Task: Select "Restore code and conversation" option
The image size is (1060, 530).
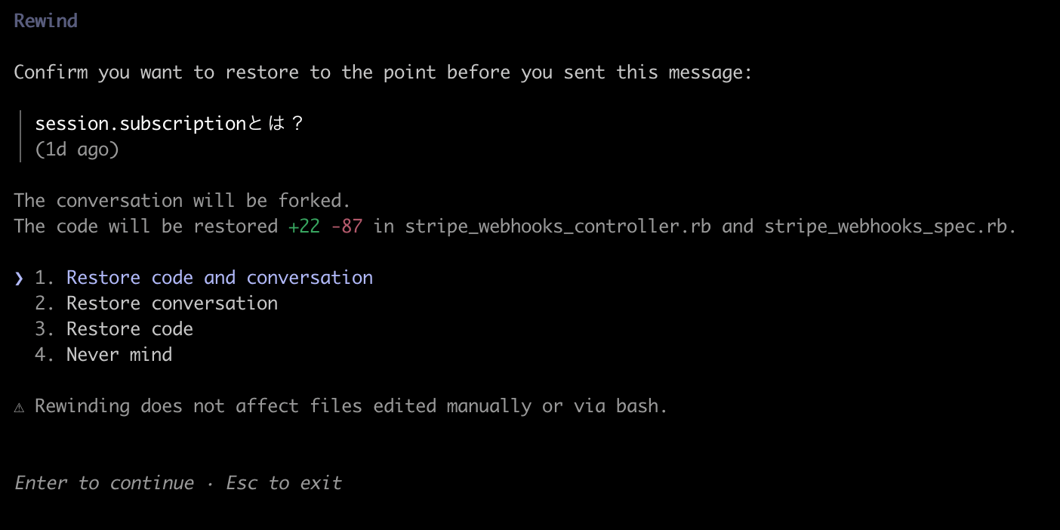Action: [219, 278]
